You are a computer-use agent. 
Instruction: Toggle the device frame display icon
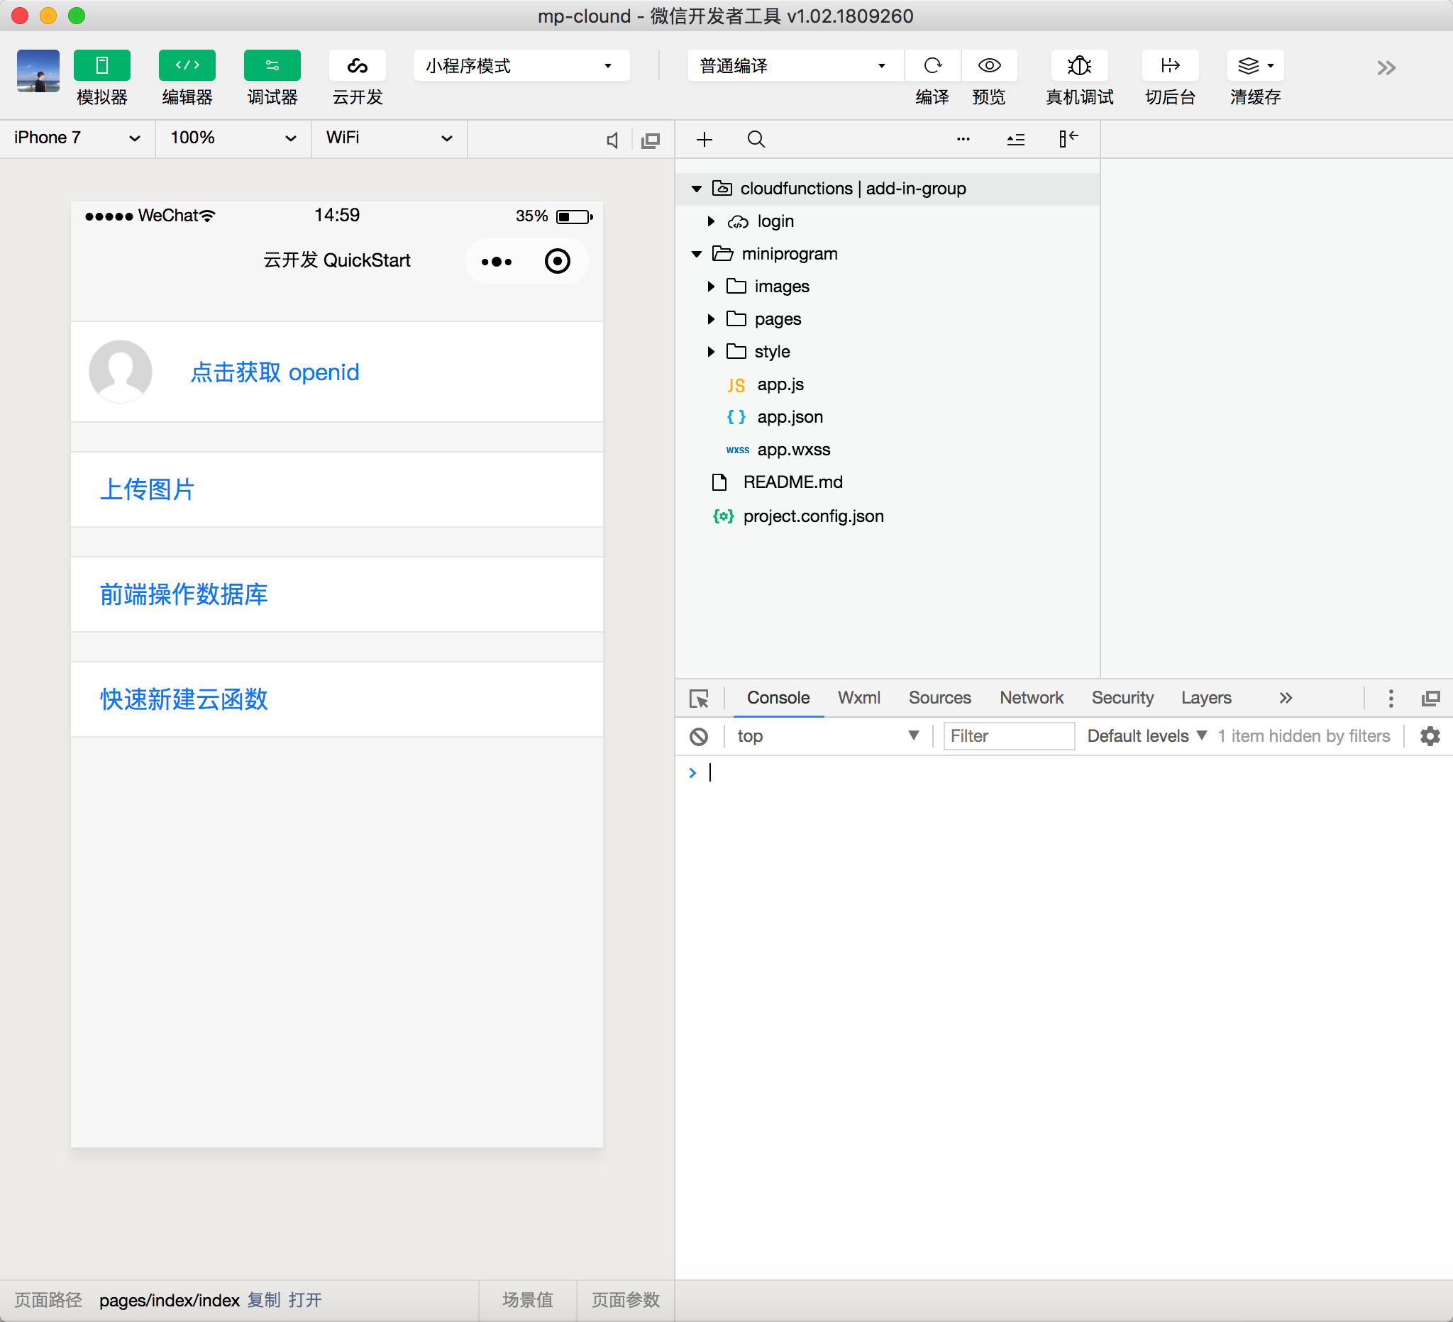tap(653, 138)
